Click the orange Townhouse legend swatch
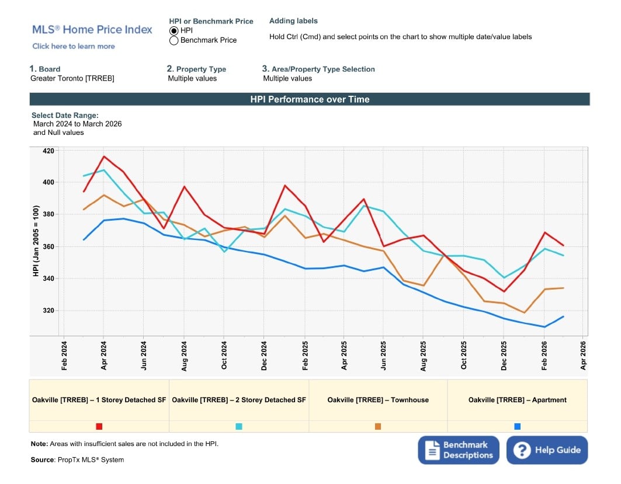This screenshot has width=621, height=484. coord(378,426)
